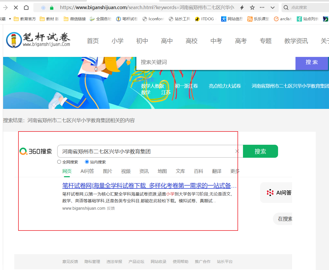
Task: Click the green padlock security icon
Action: click(x=52, y=8)
